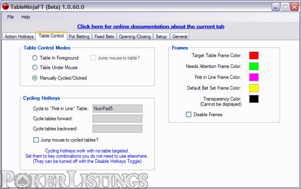Switch to the Action Hotkeys tab

tap(19, 36)
